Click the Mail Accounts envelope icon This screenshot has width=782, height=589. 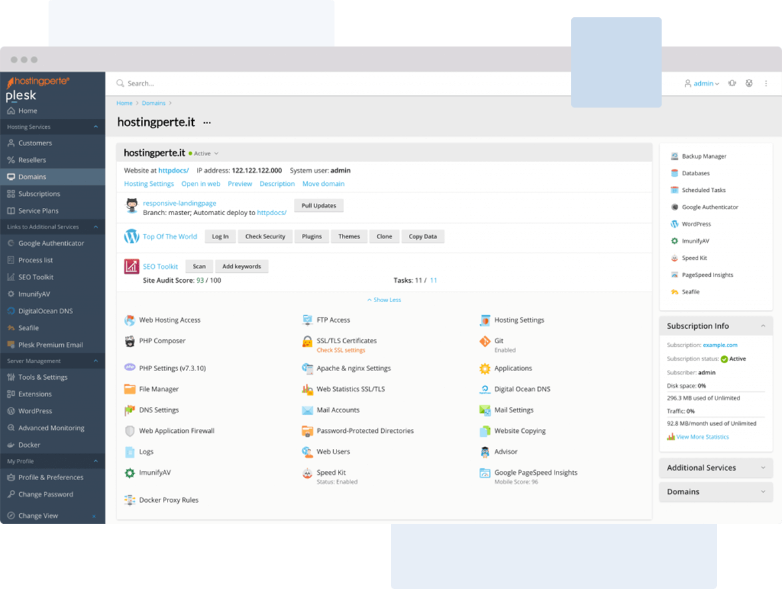[307, 410]
